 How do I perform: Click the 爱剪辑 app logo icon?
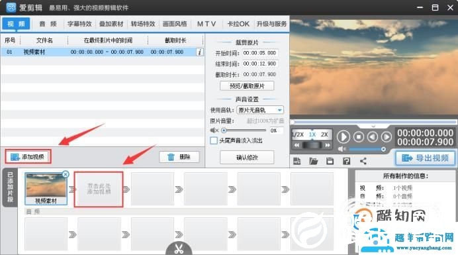tap(11, 7)
